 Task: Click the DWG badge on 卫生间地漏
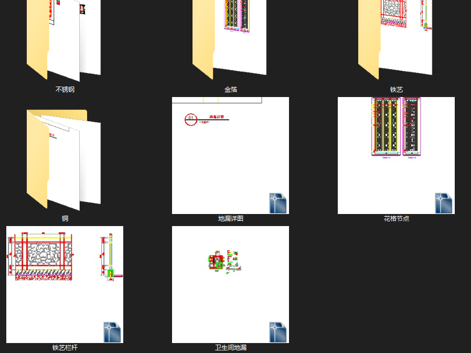coord(278,332)
